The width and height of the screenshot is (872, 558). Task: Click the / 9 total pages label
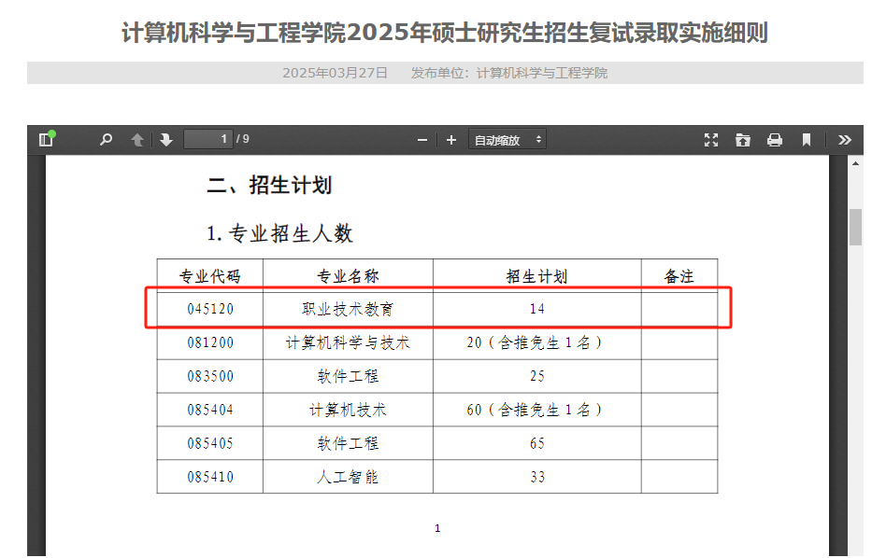pyautogui.click(x=242, y=139)
